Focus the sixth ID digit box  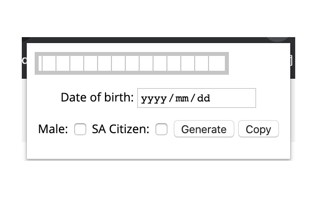click(118, 63)
